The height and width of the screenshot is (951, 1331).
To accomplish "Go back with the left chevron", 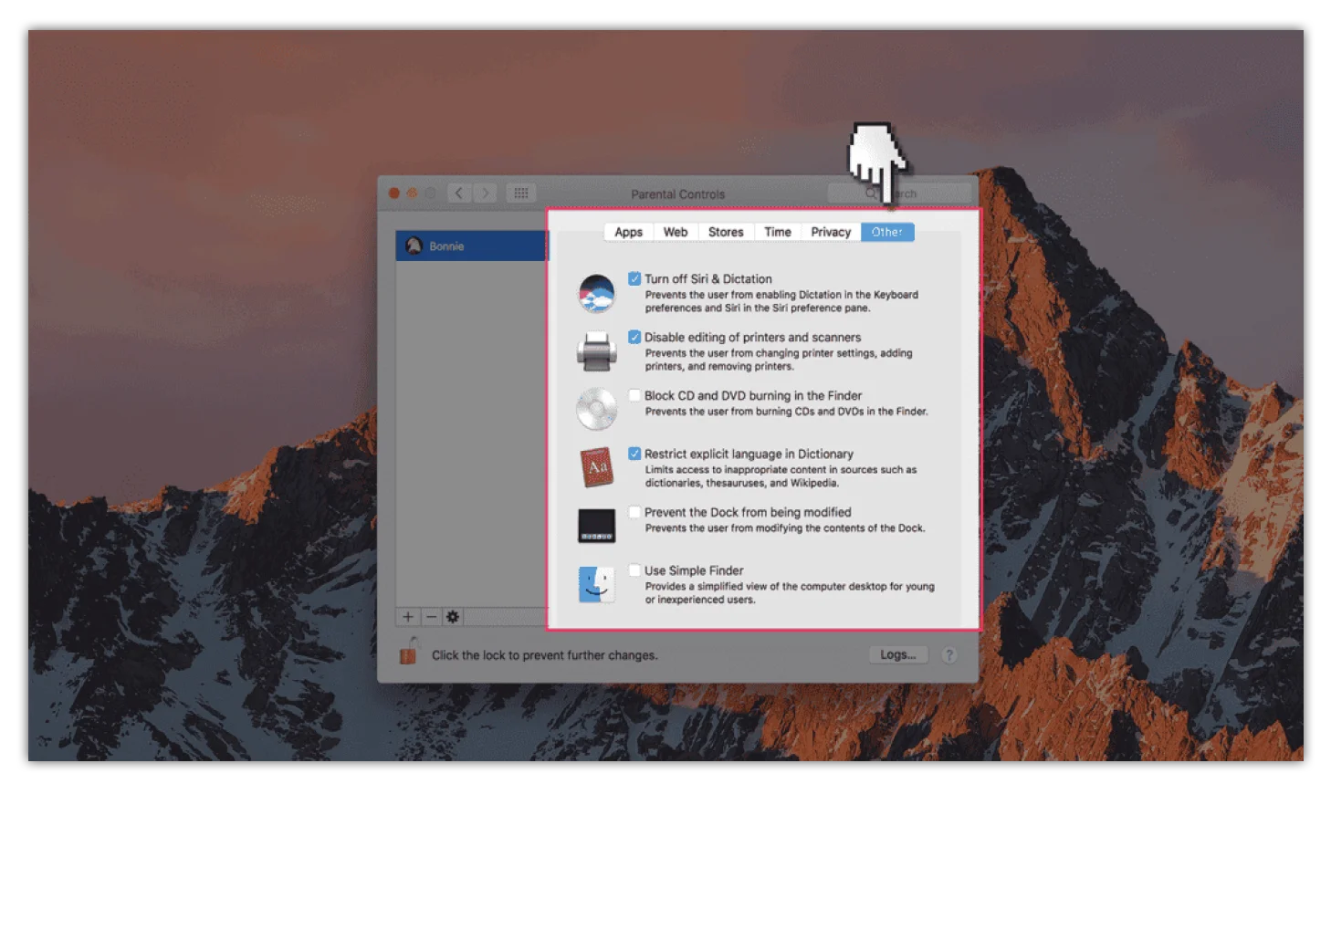I will (459, 193).
